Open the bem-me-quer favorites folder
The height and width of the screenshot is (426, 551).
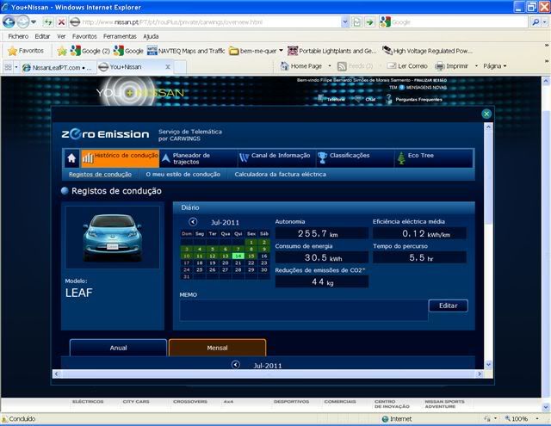tap(256, 51)
